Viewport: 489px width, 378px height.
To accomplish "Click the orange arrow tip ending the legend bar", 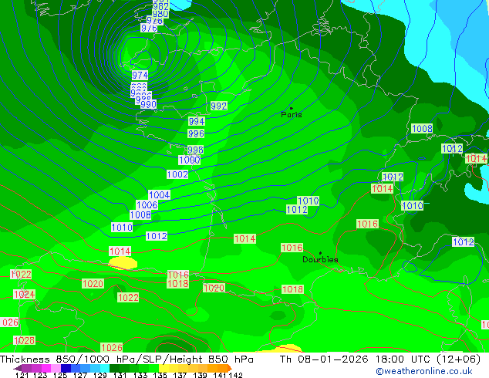I will (230, 368).
